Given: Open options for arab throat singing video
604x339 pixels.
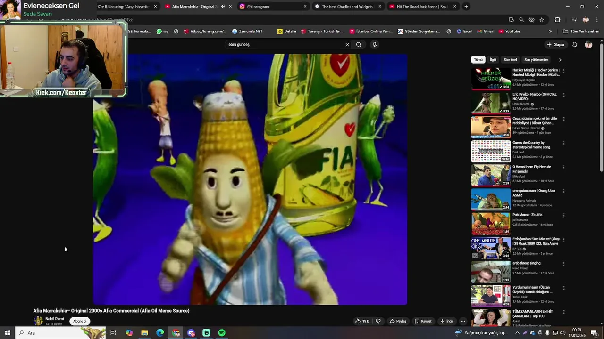Looking at the screenshot, I should click(x=564, y=264).
